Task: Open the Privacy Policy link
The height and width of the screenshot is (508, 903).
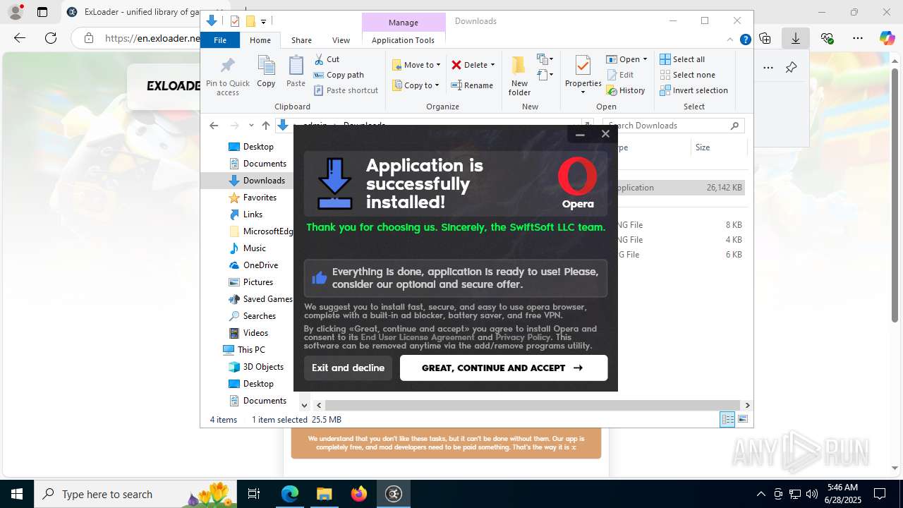Action: coord(523,337)
